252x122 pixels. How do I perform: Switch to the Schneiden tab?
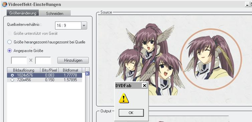55,13
